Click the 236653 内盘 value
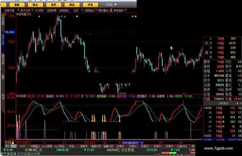This screenshot has height=156, width=242. point(219,99)
